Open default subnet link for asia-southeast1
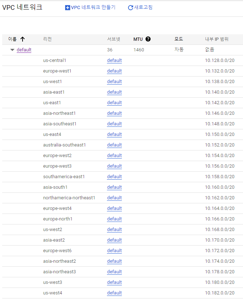The width and height of the screenshot is (243, 301). coord(115,124)
